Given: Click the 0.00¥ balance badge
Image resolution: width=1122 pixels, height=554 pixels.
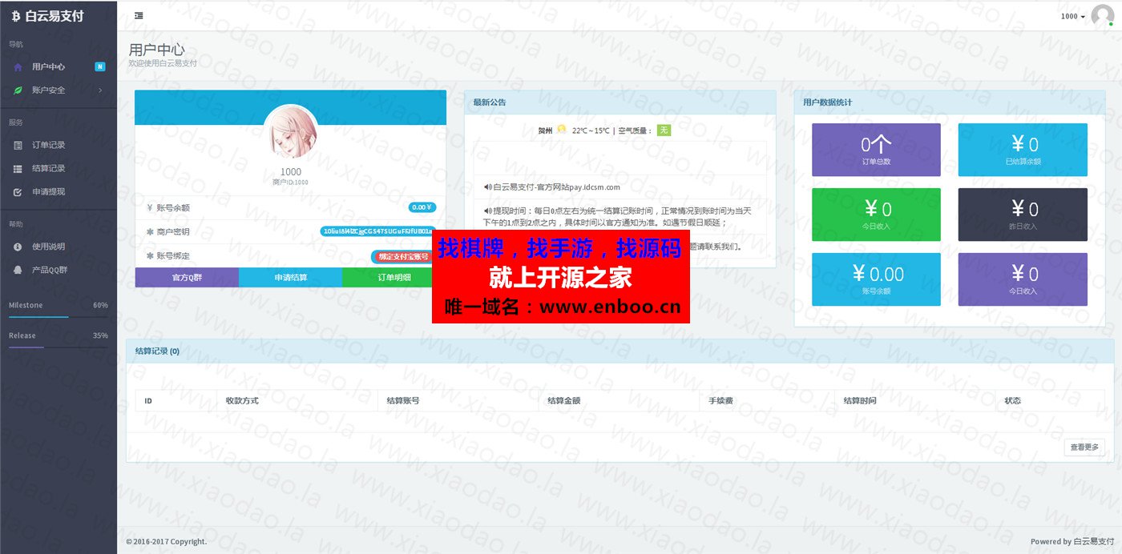Looking at the screenshot, I should point(422,207).
